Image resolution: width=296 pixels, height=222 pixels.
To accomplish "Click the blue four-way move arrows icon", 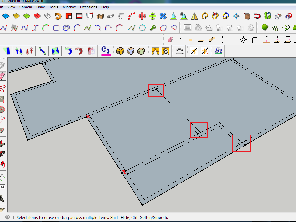I will [x=236, y=16].
